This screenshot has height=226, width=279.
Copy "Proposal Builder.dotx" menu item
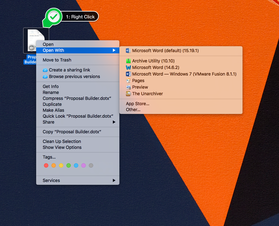pyautogui.click(x=78, y=132)
